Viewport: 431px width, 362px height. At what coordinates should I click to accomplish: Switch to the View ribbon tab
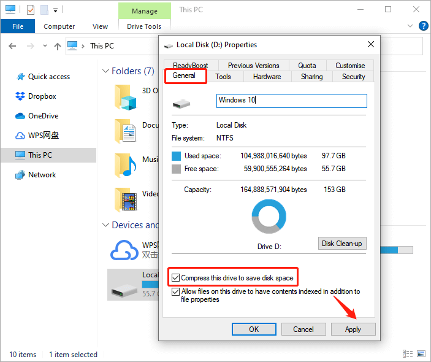pyautogui.click(x=100, y=26)
